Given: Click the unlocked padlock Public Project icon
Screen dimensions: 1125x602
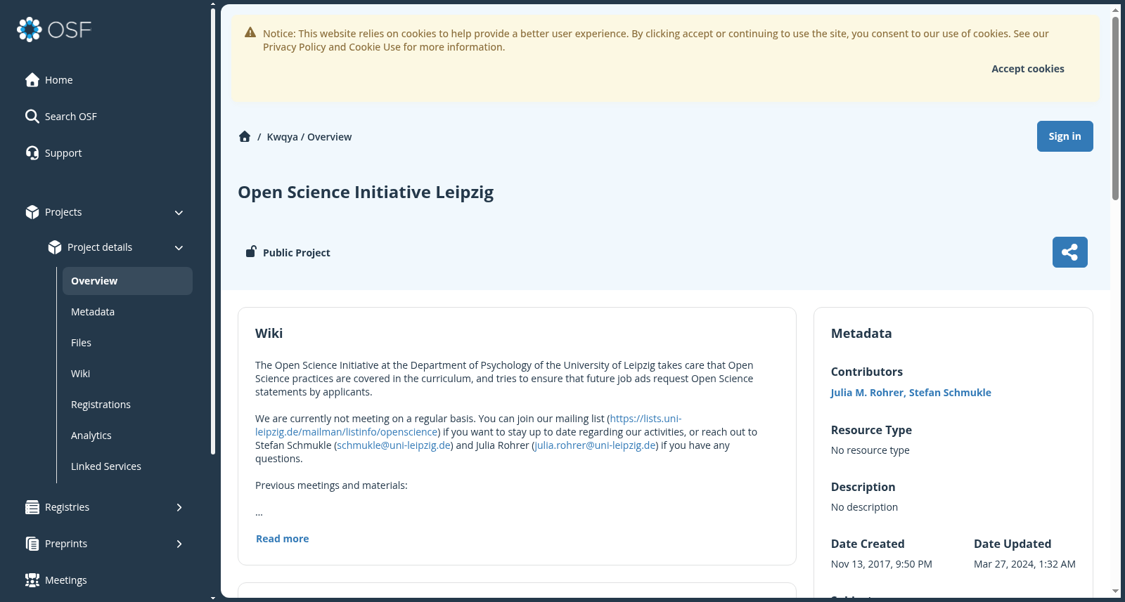Looking at the screenshot, I should pyautogui.click(x=250, y=251).
